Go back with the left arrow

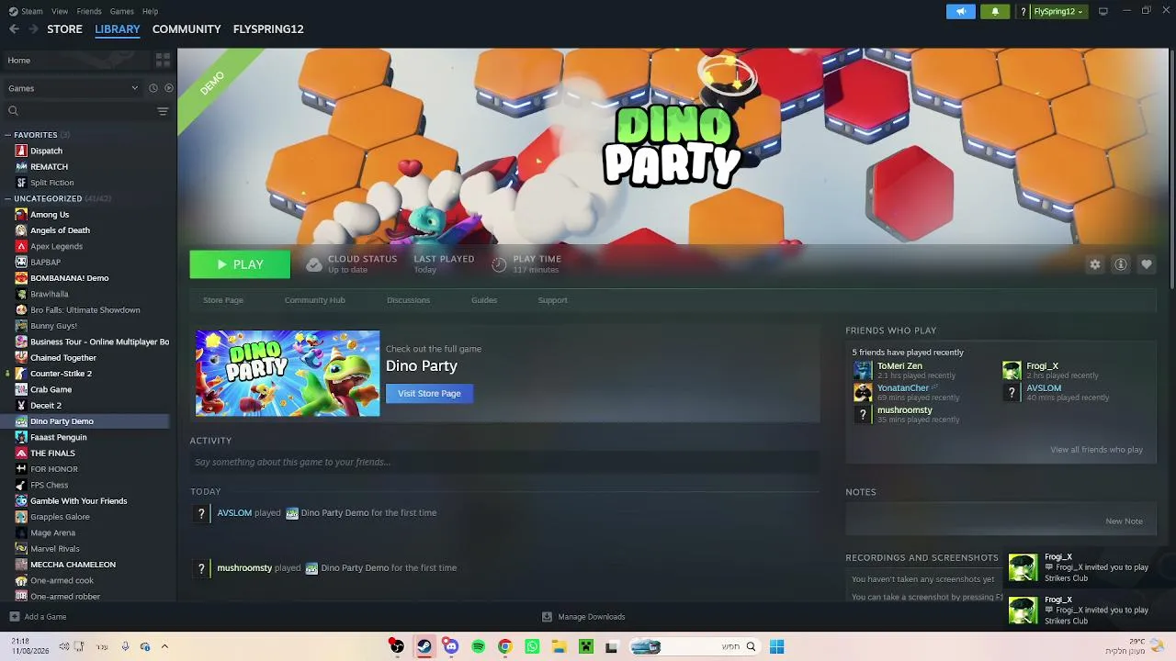(x=14, y=29)
